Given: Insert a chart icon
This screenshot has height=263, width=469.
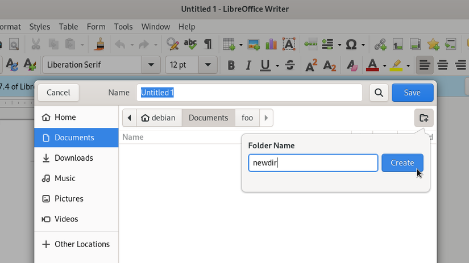Looking at the screenshot, I should (x=271, y=44).
